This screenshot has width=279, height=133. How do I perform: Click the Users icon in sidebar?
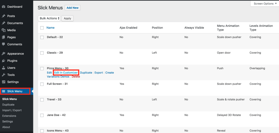coord(4,68)
